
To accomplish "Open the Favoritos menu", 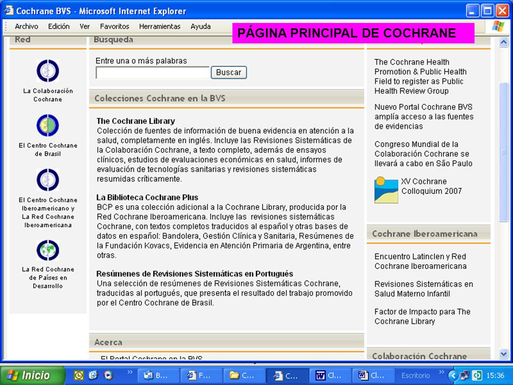I will [114, 27].
